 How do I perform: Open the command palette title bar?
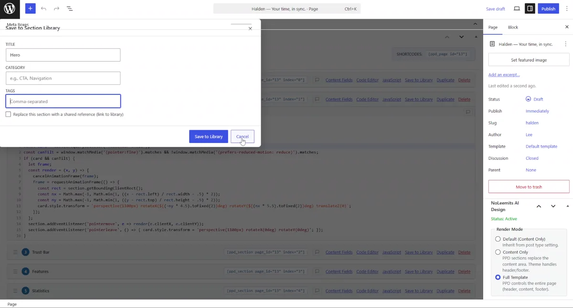coord(287,9)
